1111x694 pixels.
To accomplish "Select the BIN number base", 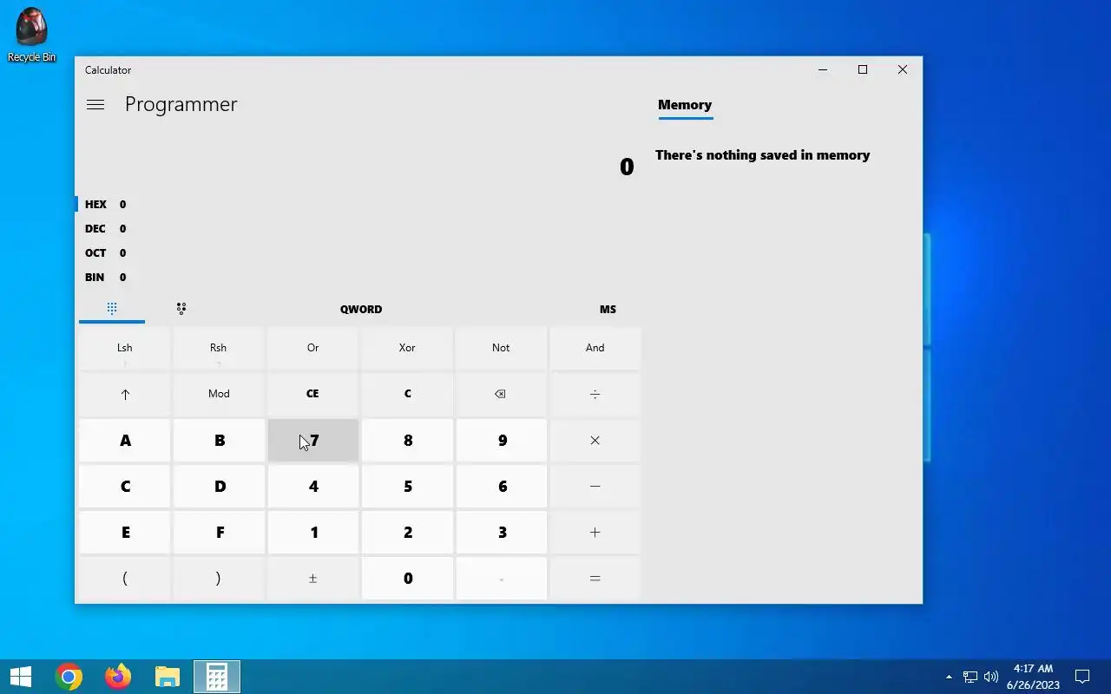I will pyautogui.click(x=104, y=278).
